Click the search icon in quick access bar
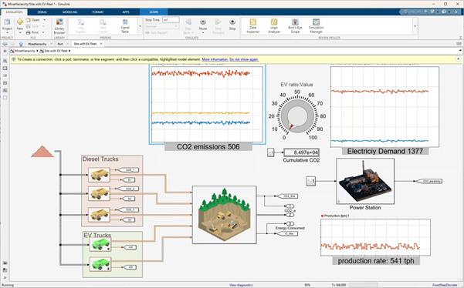 425,12
